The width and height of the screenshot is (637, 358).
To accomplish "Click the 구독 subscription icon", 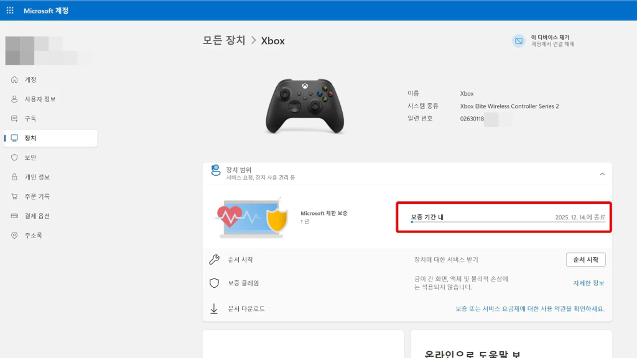I will [15, 119].
